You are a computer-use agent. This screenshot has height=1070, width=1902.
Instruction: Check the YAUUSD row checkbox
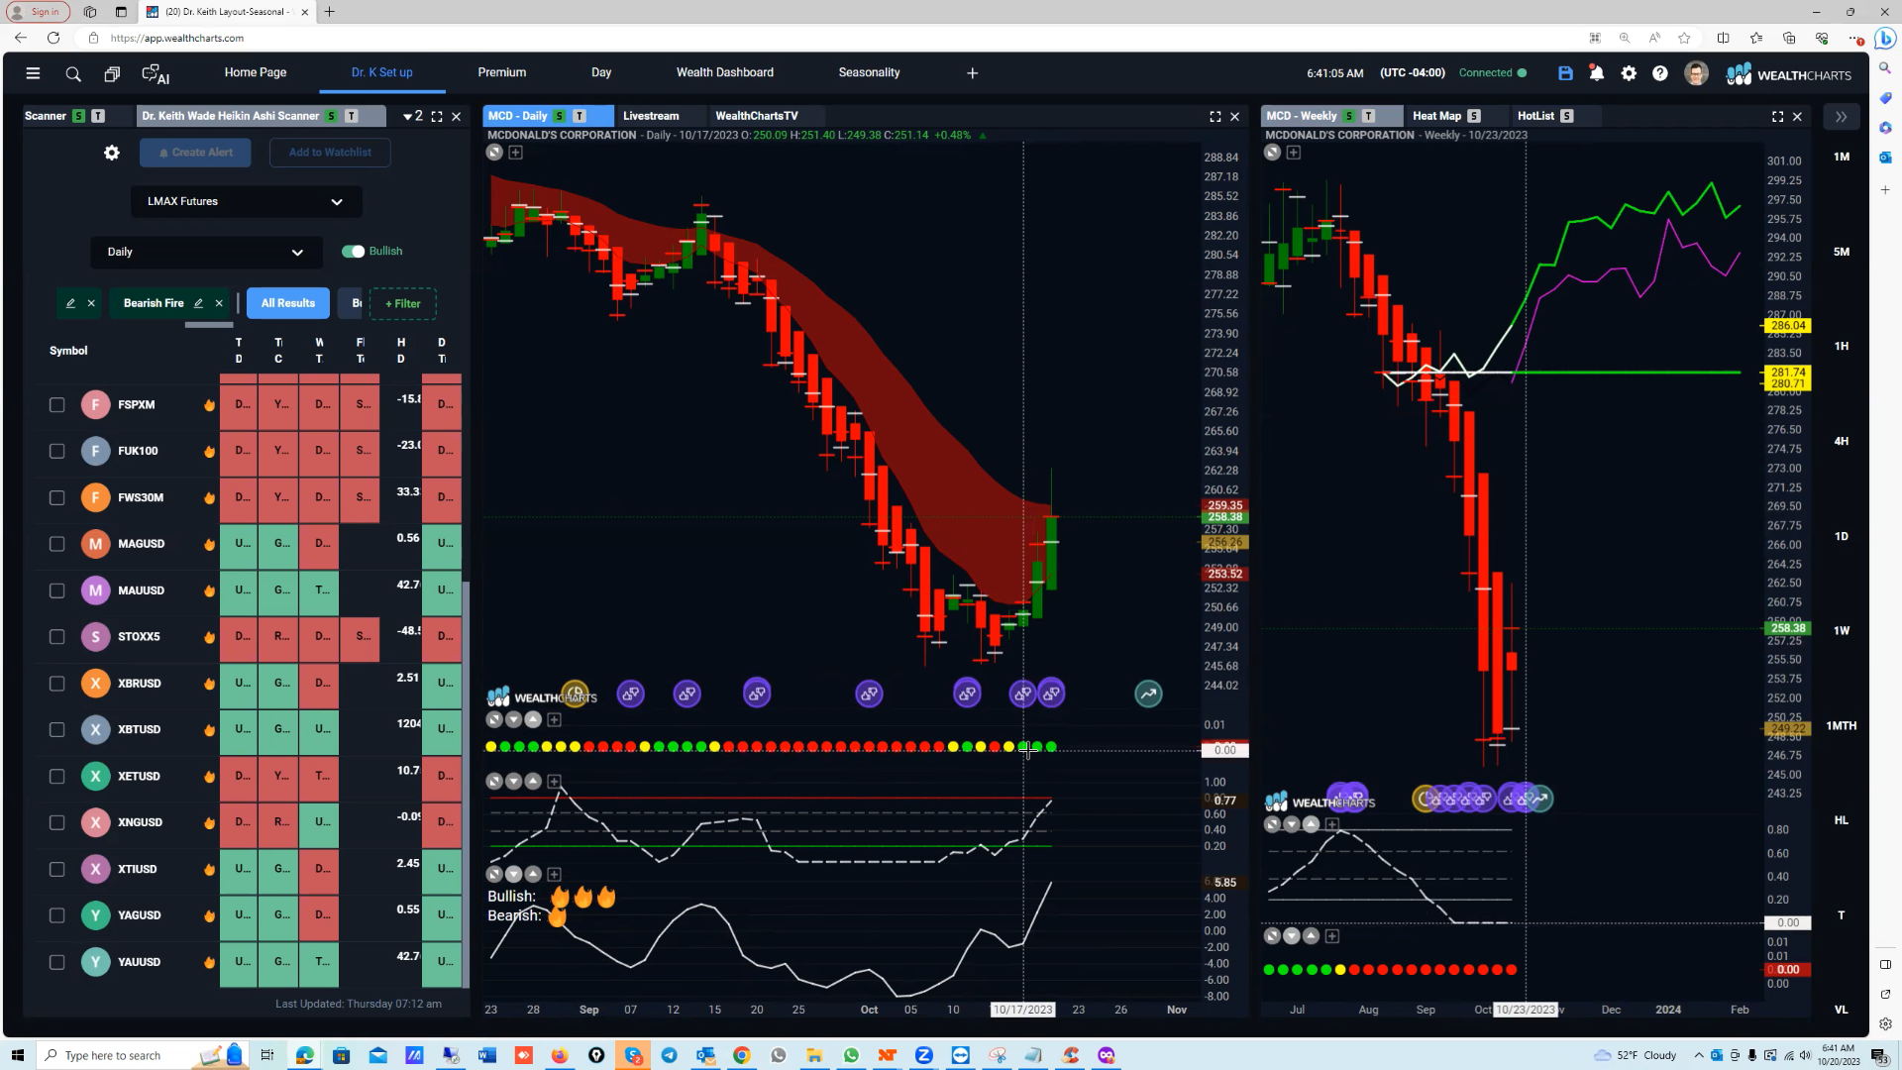(56, 962)
